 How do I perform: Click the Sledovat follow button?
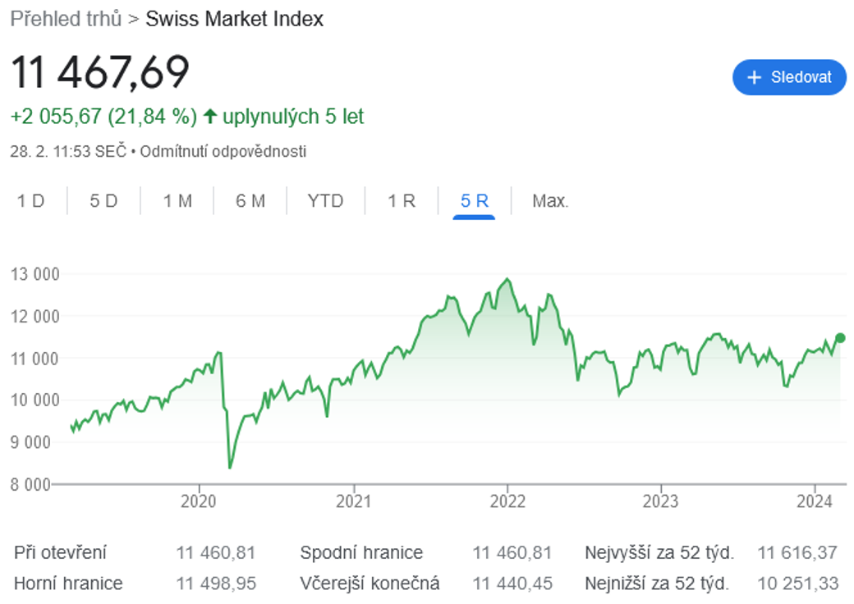click(x=789, y=77)
